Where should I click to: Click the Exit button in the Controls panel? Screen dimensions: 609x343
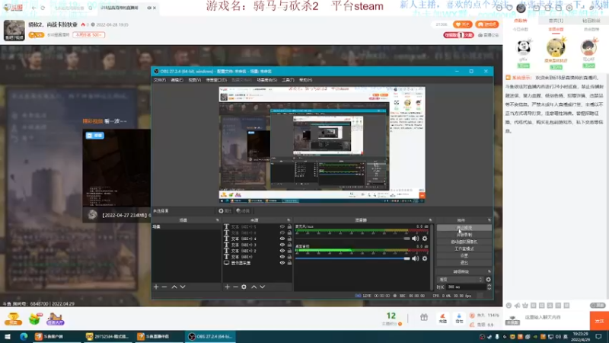(x=464, y=262)
